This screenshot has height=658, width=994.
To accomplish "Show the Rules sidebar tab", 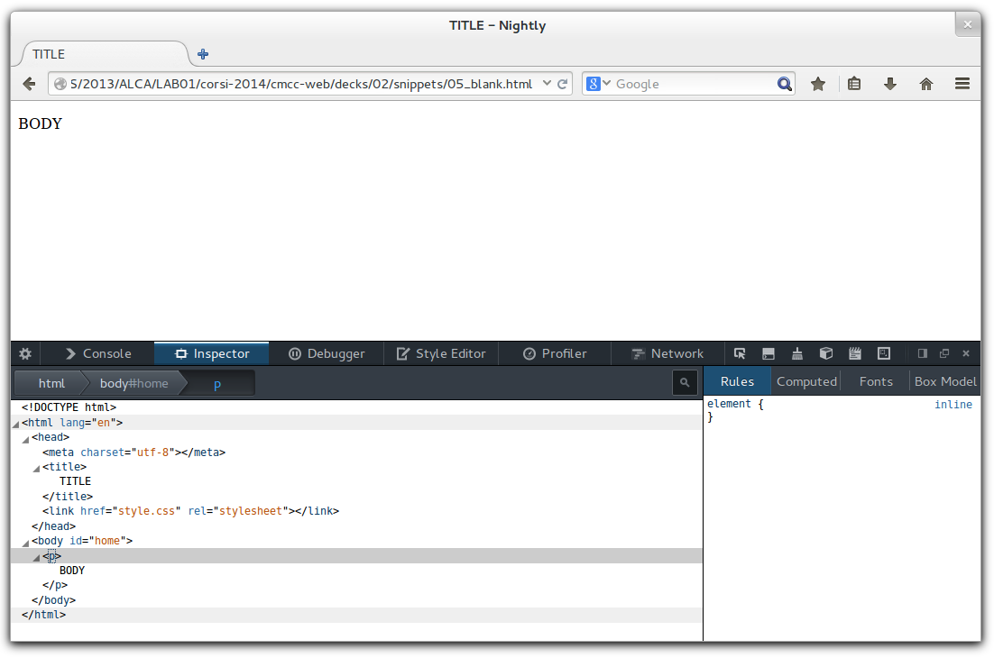I will pos(737,381).
